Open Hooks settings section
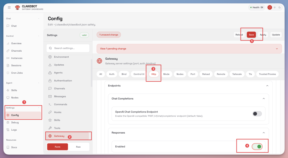 tap(58, 112)
